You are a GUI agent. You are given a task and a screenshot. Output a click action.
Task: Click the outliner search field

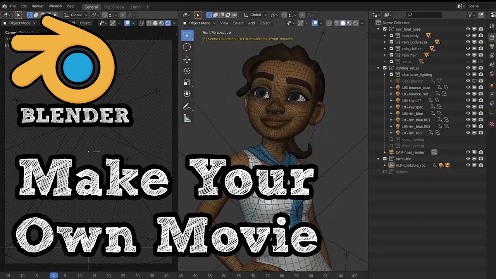click(x=424, y=15)
